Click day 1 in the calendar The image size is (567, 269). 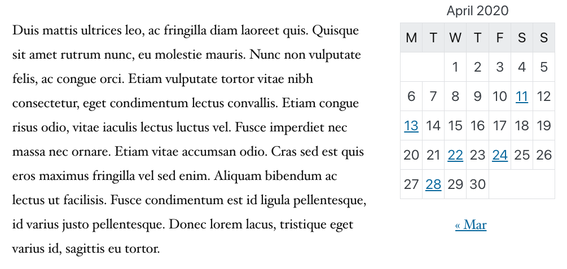coord(455,67)
